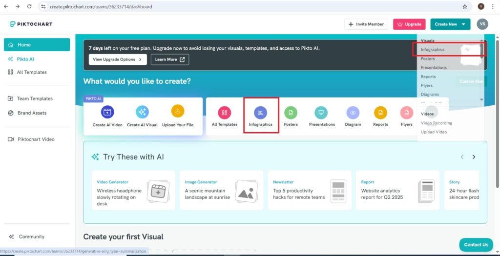This screenshot has width=500, height=256.
Task: Open the Reports icon tile
Action: click(x=380, y=113)
